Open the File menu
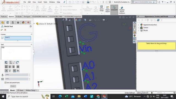Screen dimensions: 176x99 [25, 2]
